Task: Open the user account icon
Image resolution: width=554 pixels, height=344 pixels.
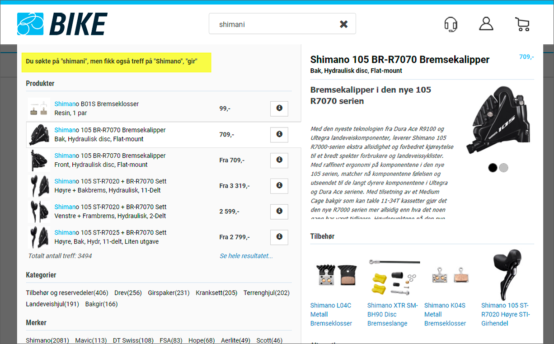Action: coord(486,24)
